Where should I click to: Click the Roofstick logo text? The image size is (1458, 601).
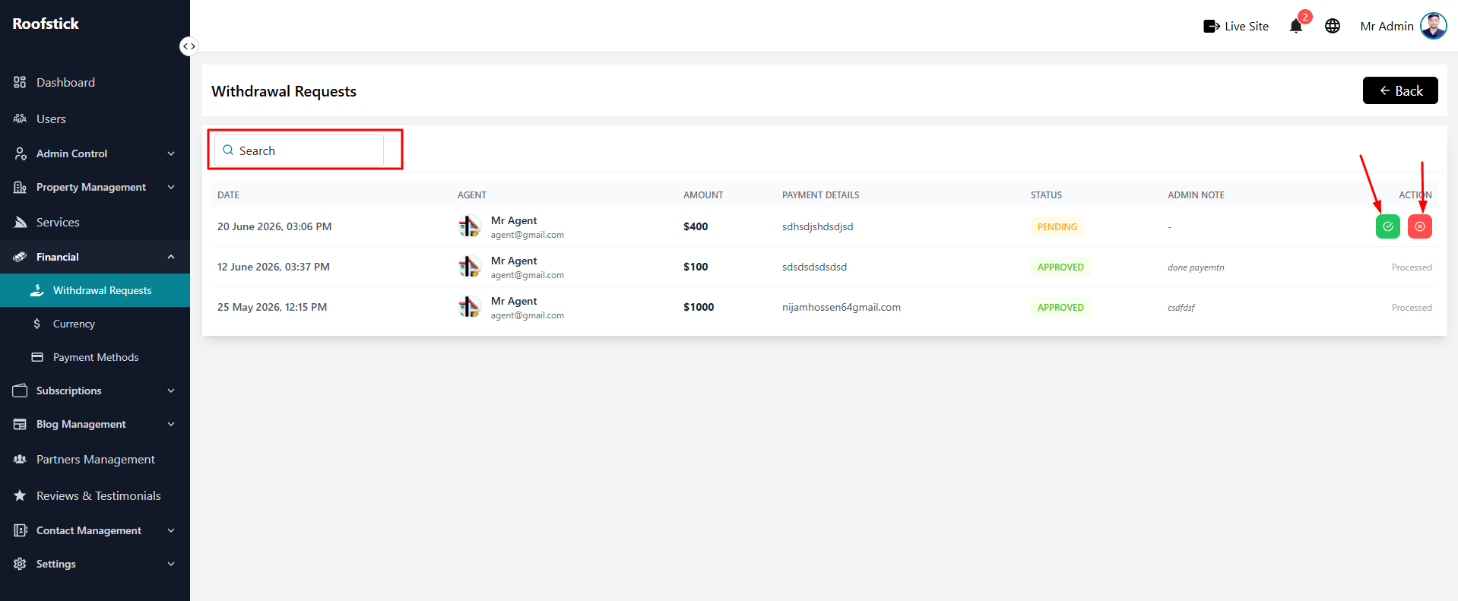46,24
